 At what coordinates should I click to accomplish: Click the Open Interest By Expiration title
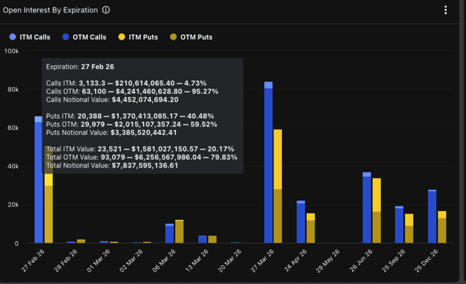pos(50,10)
